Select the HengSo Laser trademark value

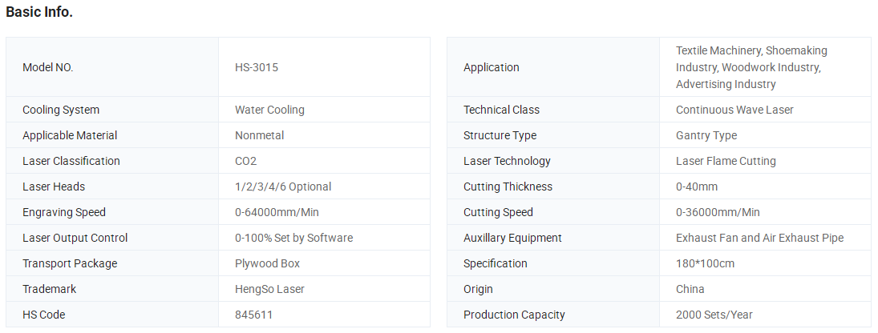click(270, 290)
